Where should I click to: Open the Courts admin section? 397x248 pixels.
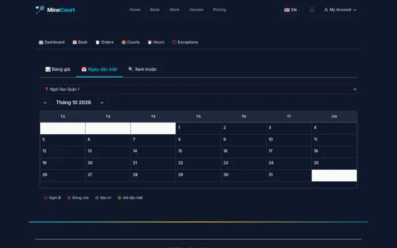130,42
